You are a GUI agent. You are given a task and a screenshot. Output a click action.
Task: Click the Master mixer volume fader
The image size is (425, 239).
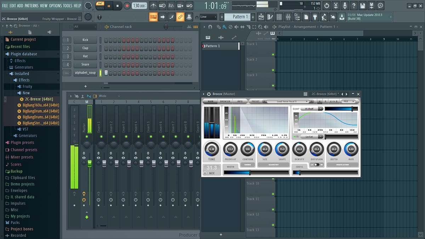[x=90, y=164]
